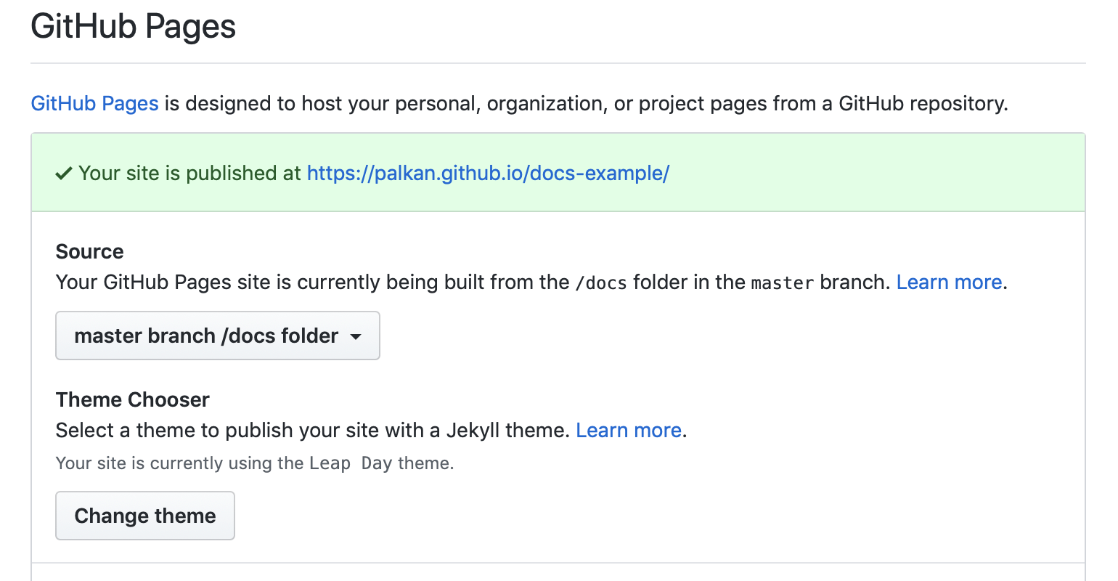Viewport: 1118px width, 581px height.
Task: Click the Theme Chooser section heading
Action: 133,399
